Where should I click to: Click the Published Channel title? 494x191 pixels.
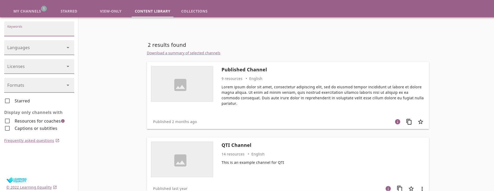point(244,70)
